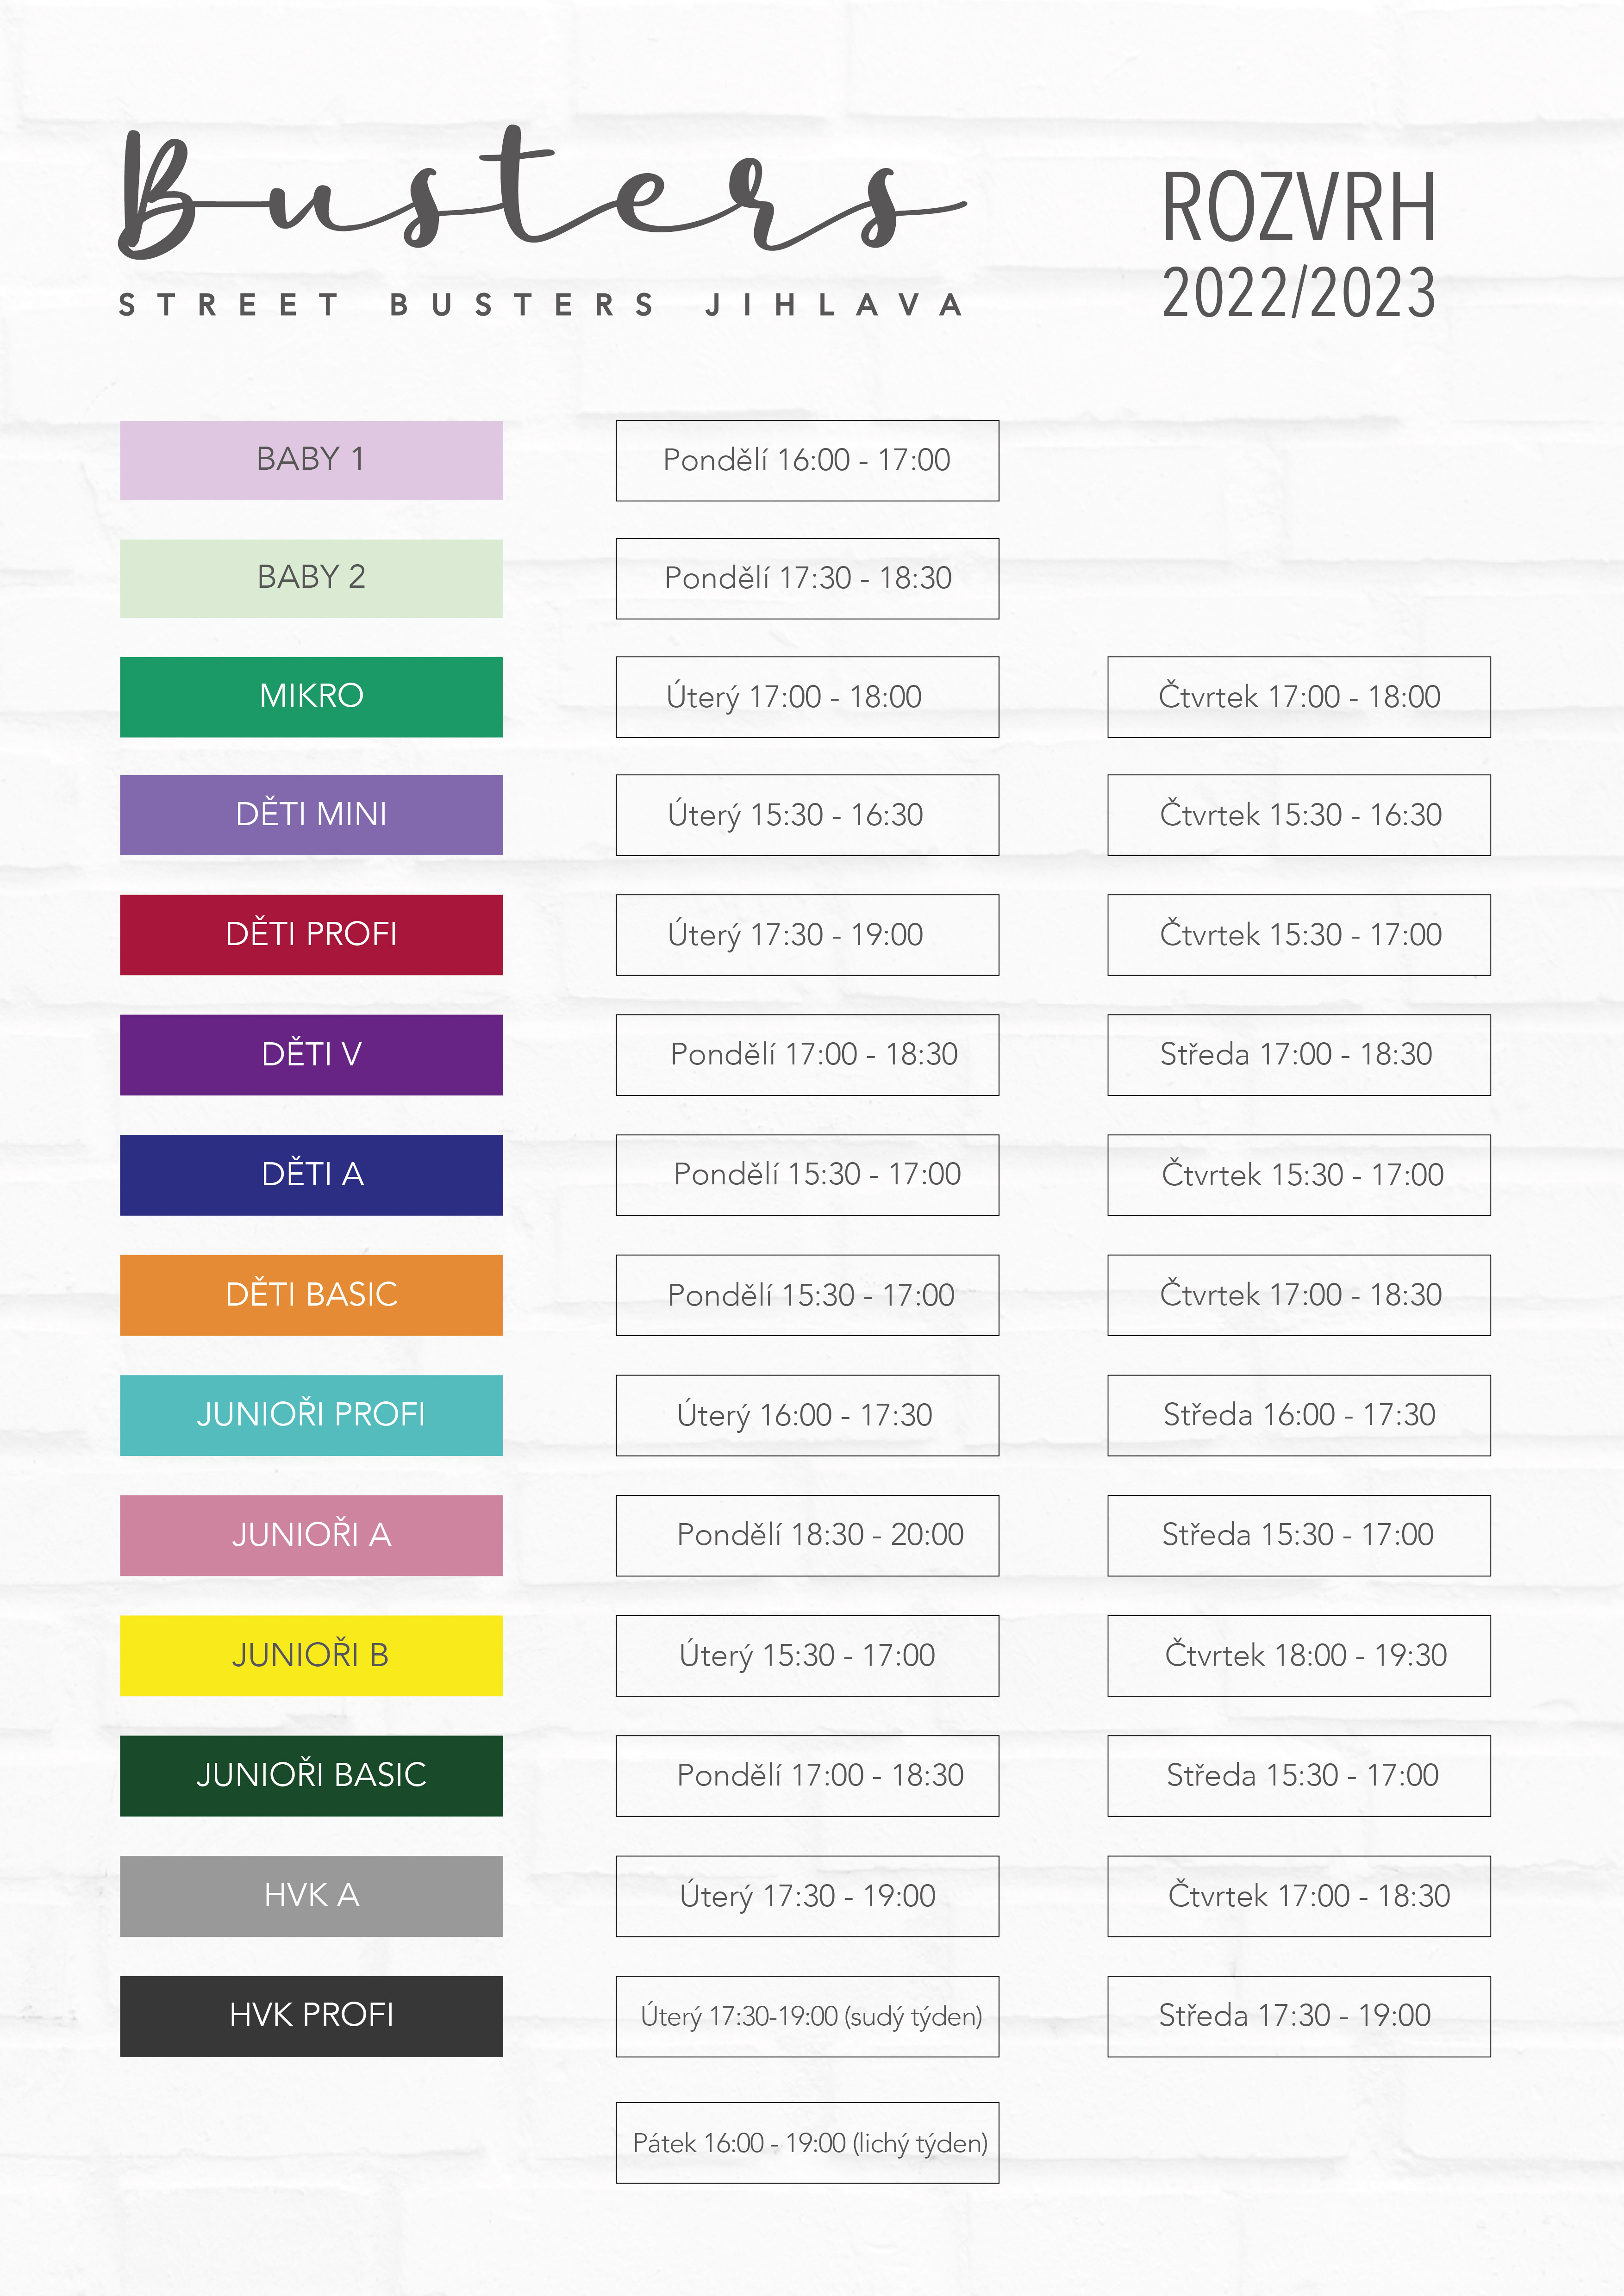Click the DĚTI PROFI red label
Image resolution: width=1624 pixels, height=2296 pixels.
(311, 935)
